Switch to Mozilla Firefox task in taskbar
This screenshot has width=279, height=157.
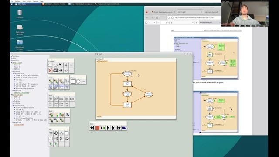pyautogui.click(x=54, y=4)
